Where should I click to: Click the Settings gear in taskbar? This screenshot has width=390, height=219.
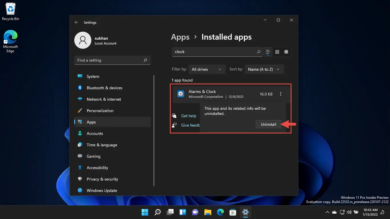coord(246,212)
